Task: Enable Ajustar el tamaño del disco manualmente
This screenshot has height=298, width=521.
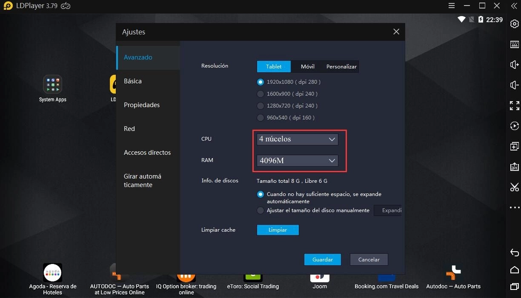Action: click(x=260, y=210)
